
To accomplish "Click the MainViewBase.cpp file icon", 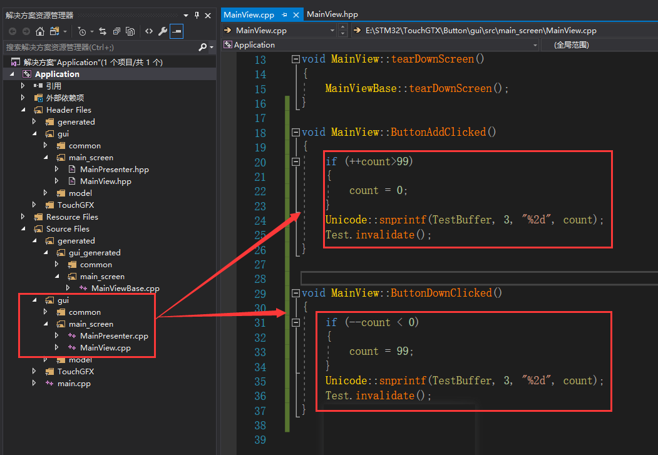I will (83, 289).
